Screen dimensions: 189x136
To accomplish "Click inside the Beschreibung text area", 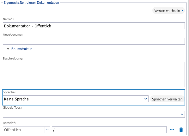I will [x=94, y=75].
